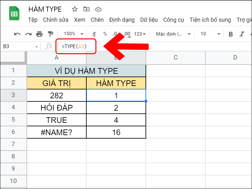The image size is (252, 189).
Task: Toggle italic formatting
Action: tap(242, 34)
